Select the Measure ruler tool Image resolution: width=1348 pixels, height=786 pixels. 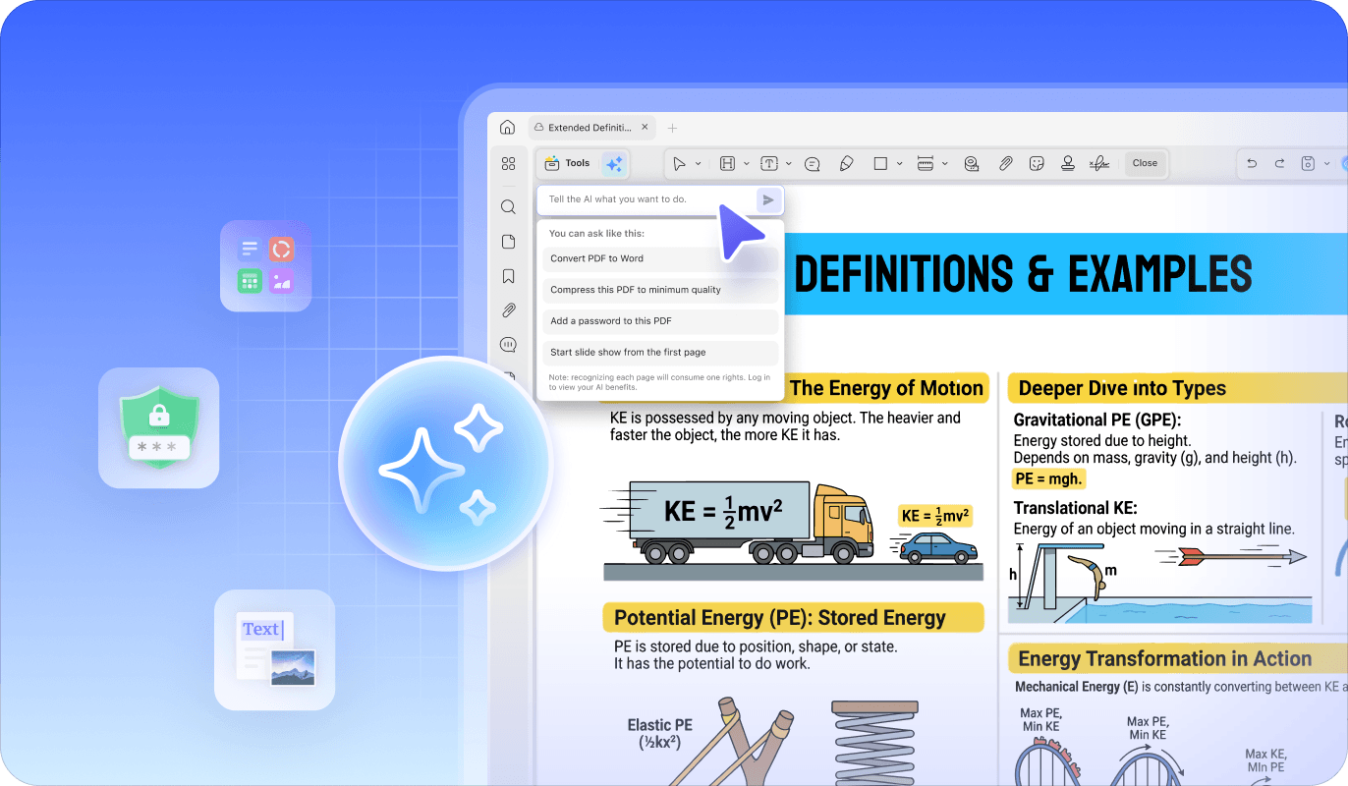pos(925,164)
